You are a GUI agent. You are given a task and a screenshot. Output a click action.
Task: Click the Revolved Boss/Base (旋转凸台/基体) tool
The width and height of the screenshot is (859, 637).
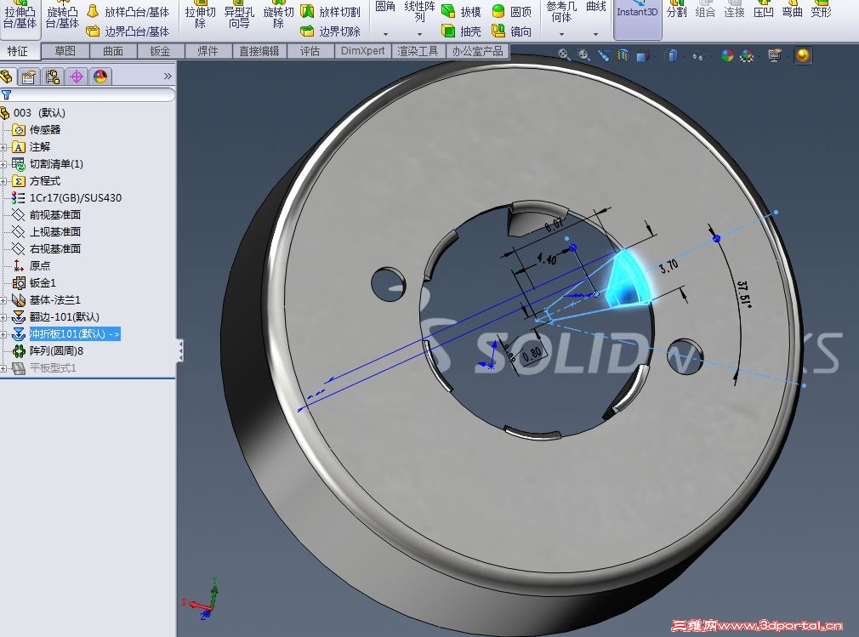tap(62, 16)
